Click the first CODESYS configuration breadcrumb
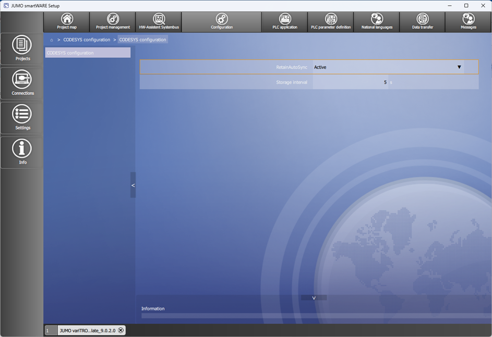 [x=87, y=40]
